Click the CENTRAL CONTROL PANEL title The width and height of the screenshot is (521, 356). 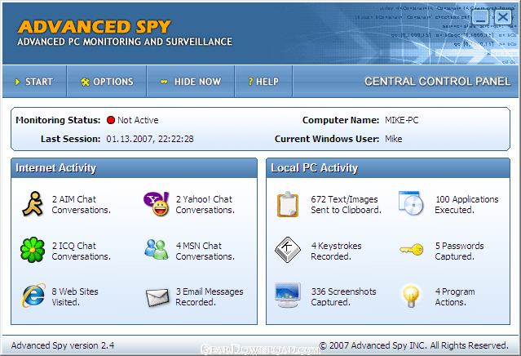tap(437, 82)
